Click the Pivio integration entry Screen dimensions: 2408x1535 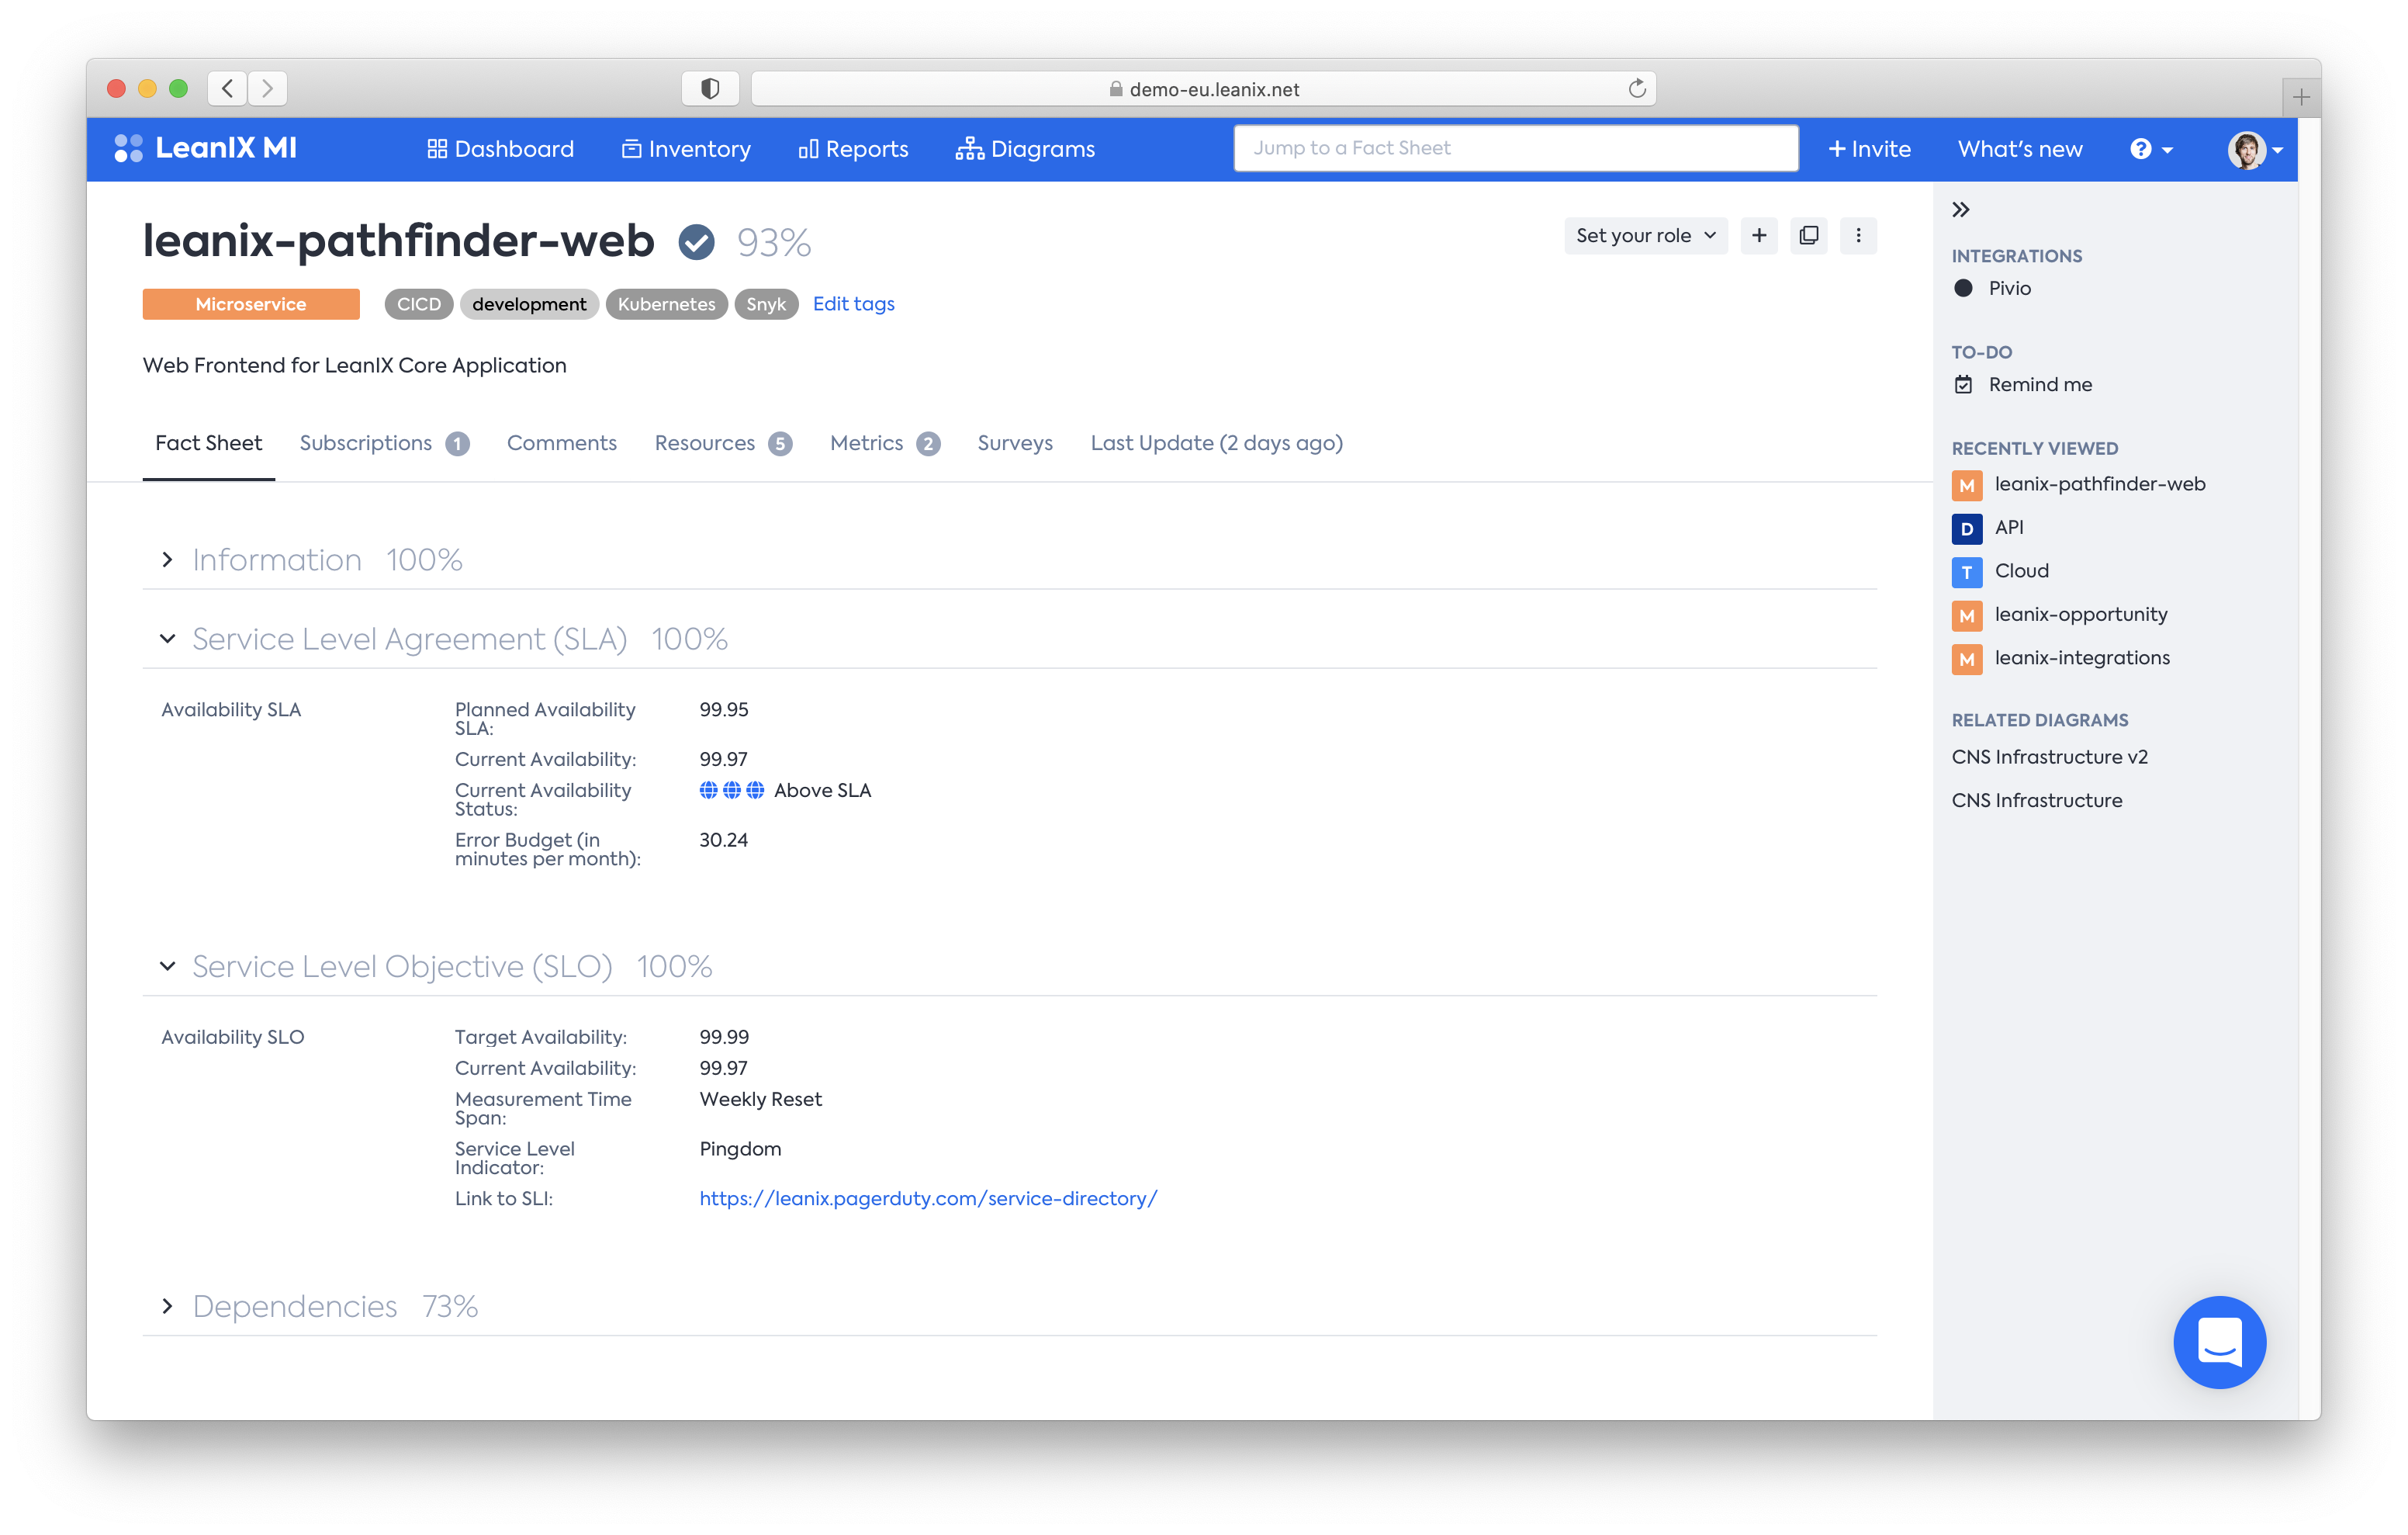click(x=2009, y=288)
